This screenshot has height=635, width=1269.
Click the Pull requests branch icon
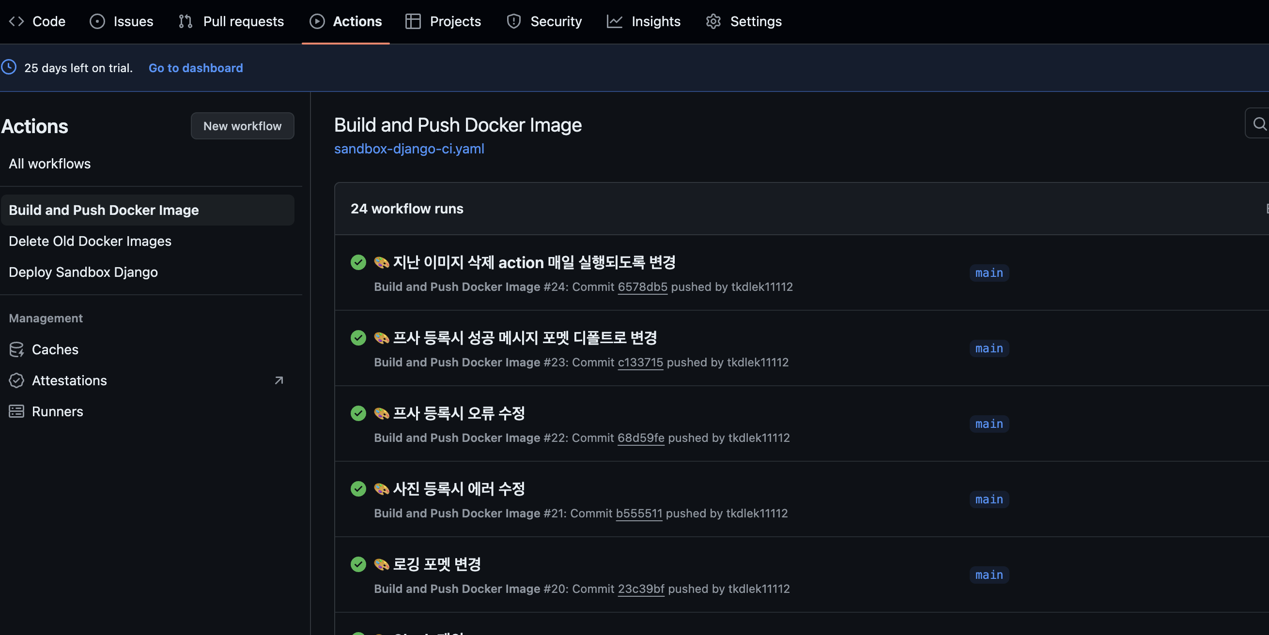(x=185, y=21)
